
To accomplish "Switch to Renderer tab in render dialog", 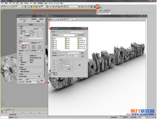I will click(38, 21).
